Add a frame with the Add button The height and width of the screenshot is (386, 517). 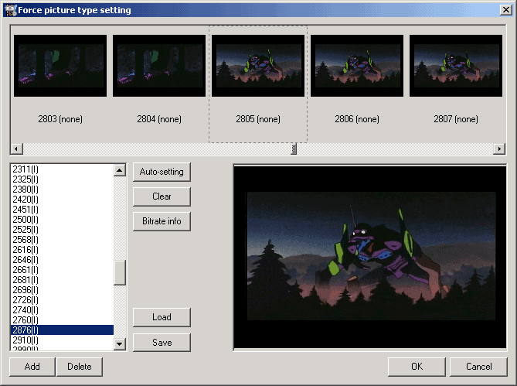(32, 367)
